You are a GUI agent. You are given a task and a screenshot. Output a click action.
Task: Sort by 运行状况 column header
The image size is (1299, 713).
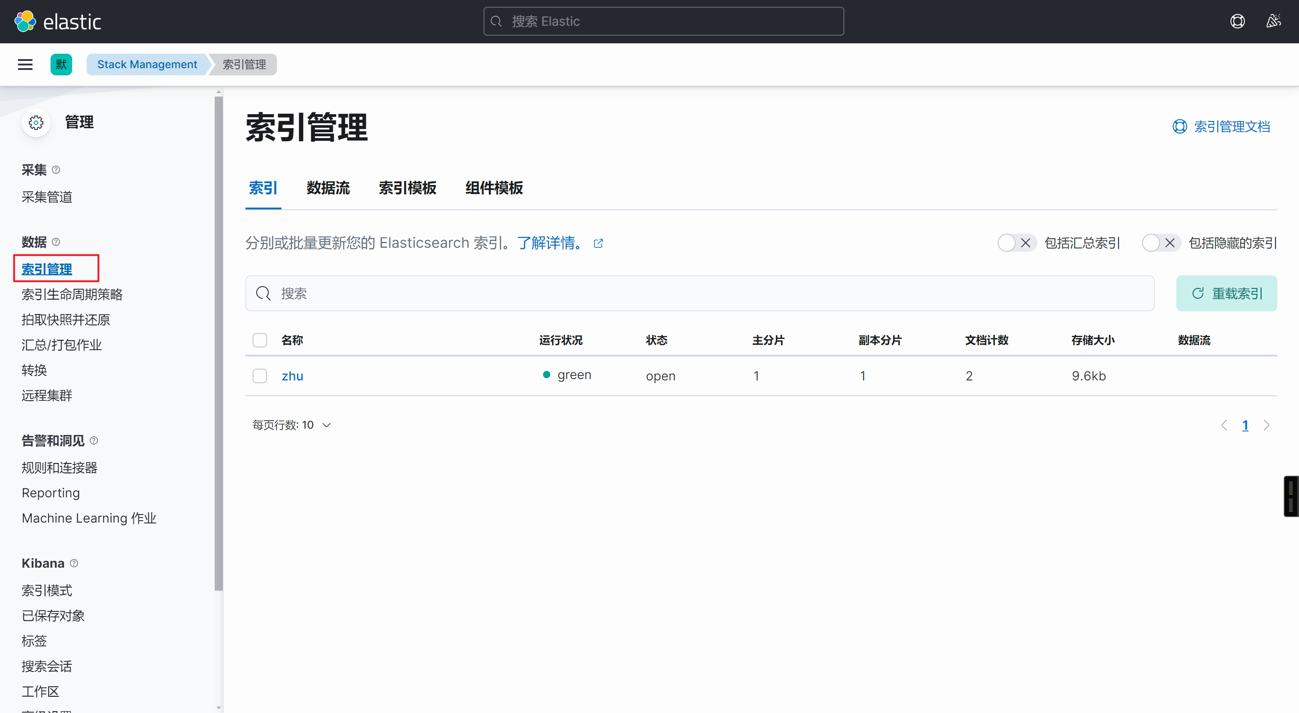pos(561,340)
